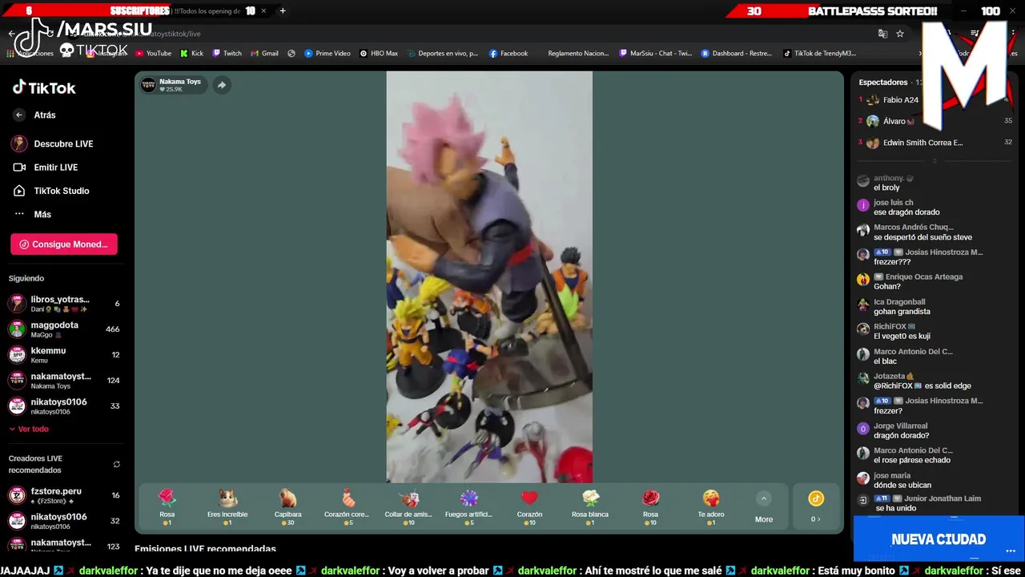The image size is (1025, 577).
Task: Send the Capibara gift
Action: coord(287,506)
